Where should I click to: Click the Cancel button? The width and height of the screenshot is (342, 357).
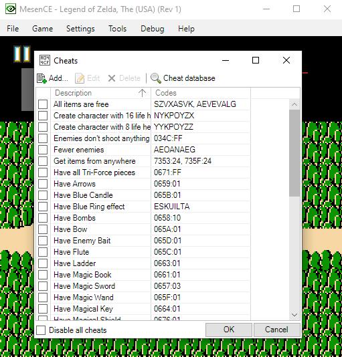click(276, 330)
